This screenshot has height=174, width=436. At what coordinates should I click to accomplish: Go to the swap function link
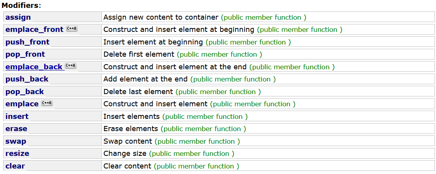point(16,141)
